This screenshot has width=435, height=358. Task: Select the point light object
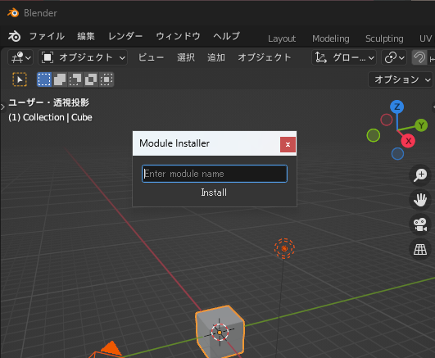[x=284, y=248]
